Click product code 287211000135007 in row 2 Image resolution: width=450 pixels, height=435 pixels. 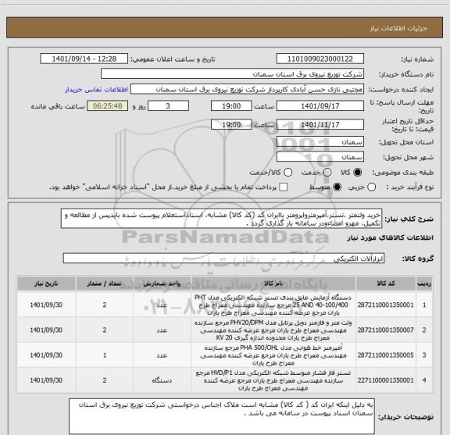[x=385, y=330]
